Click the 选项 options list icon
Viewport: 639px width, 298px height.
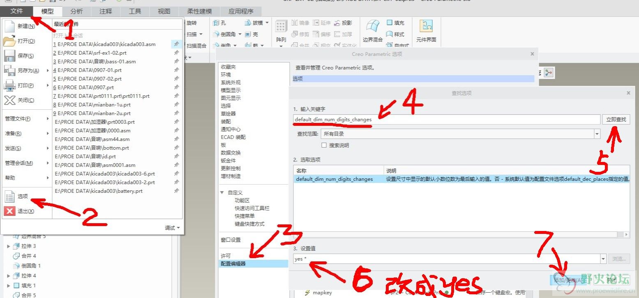point(9,196)
